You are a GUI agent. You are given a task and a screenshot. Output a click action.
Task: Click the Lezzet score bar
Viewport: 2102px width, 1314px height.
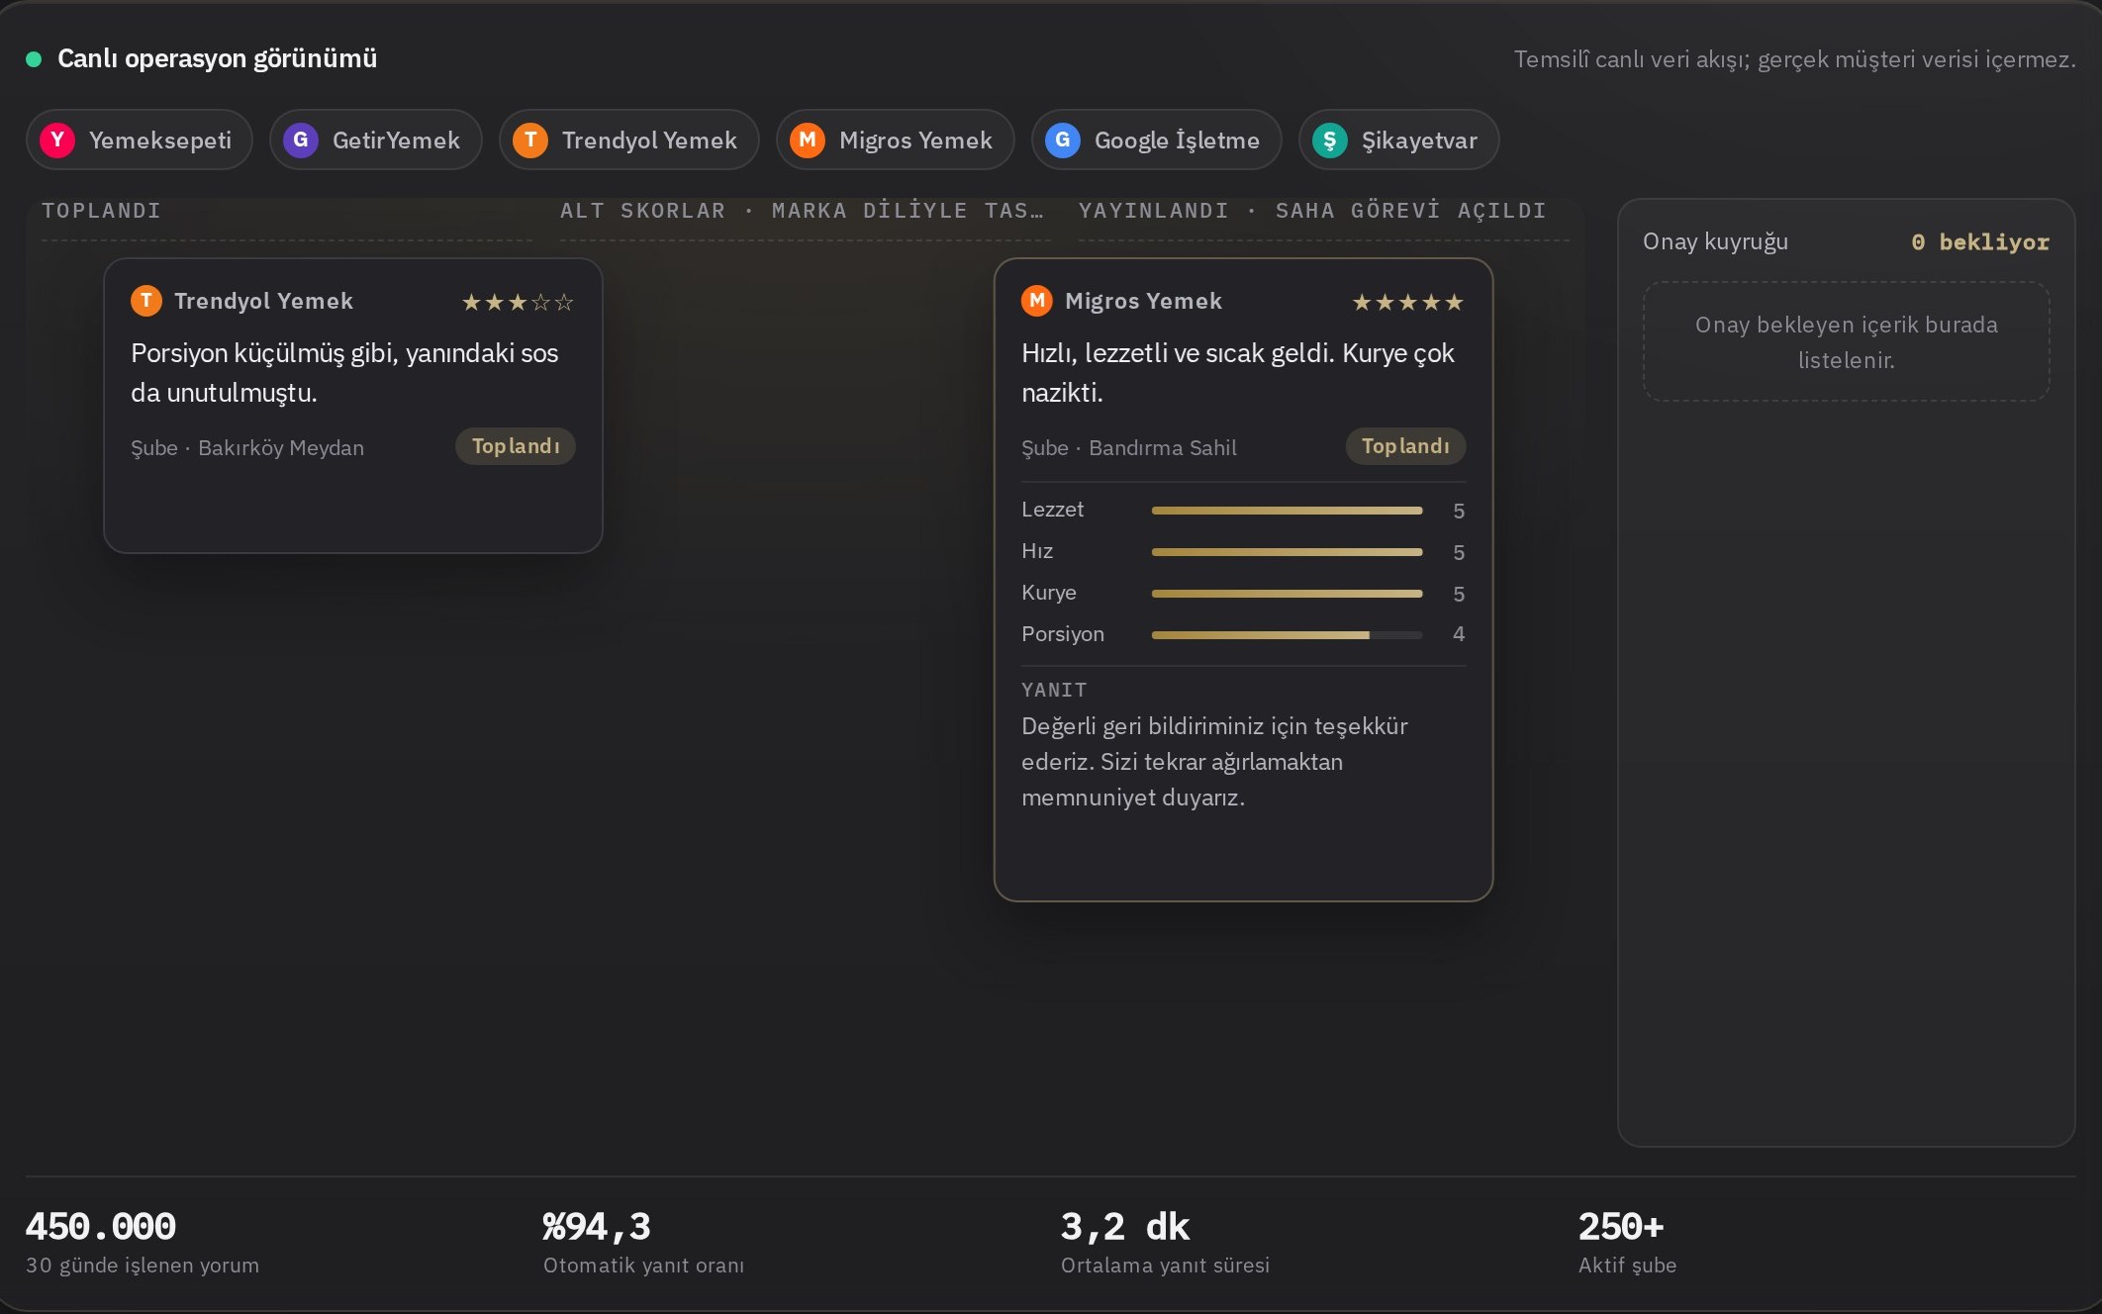click(1287, 511)
